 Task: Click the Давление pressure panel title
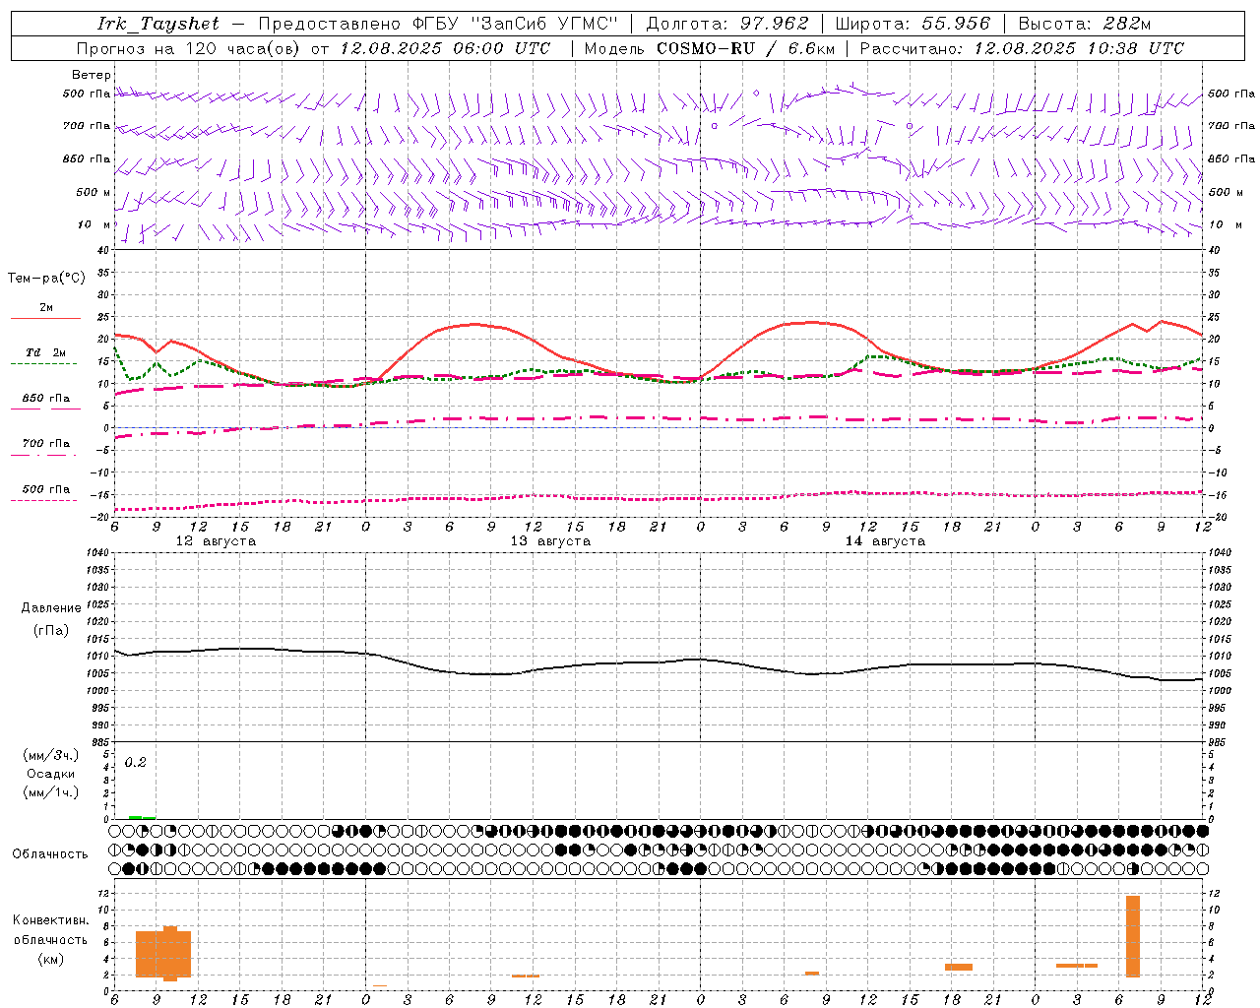51,608
